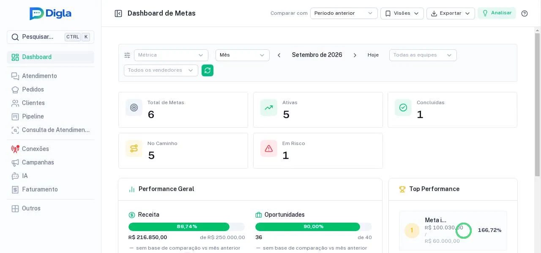Click the Analisar button

497,13
